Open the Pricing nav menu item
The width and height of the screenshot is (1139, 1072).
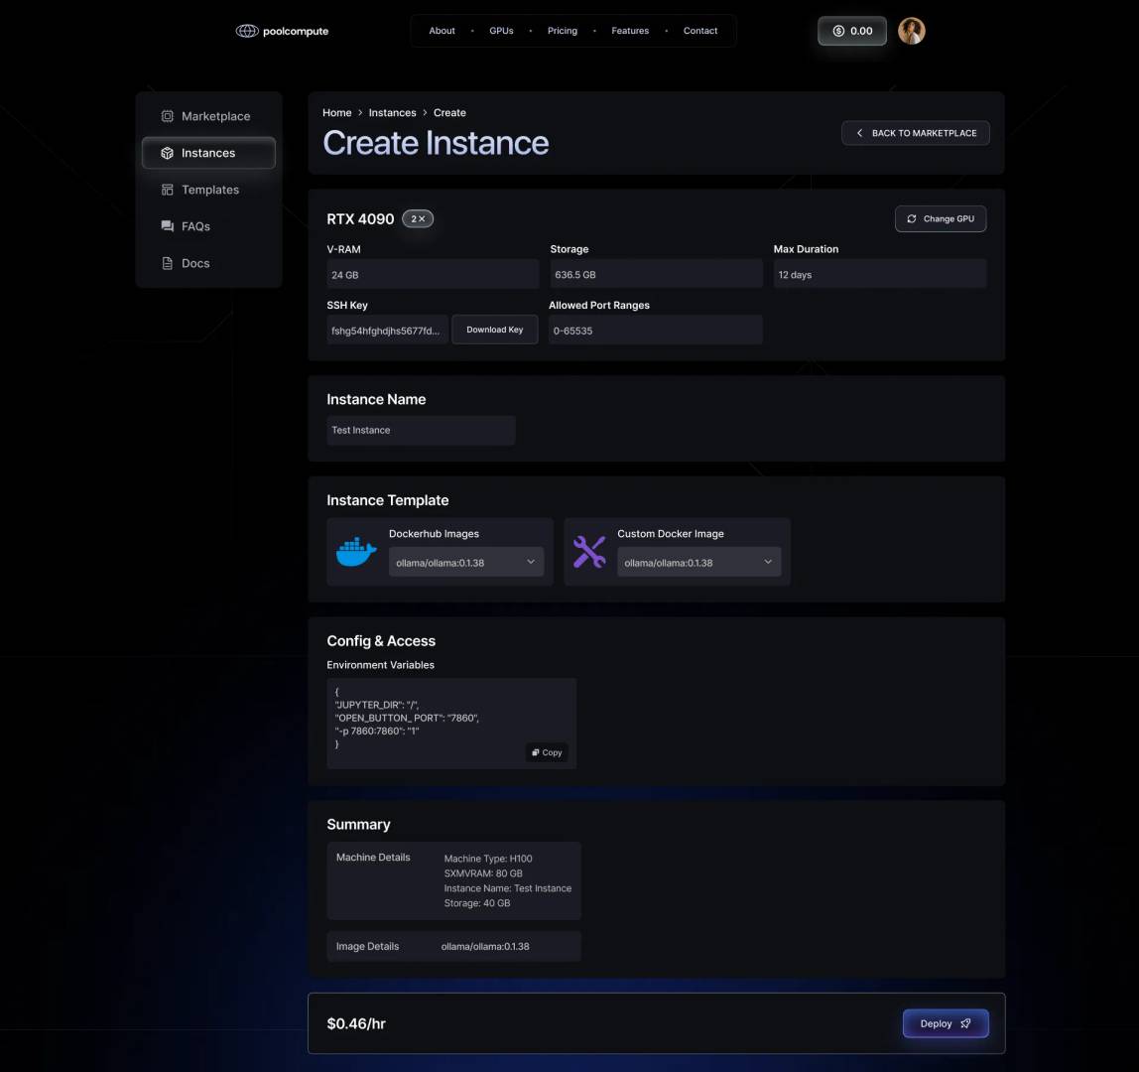point(563,31)
